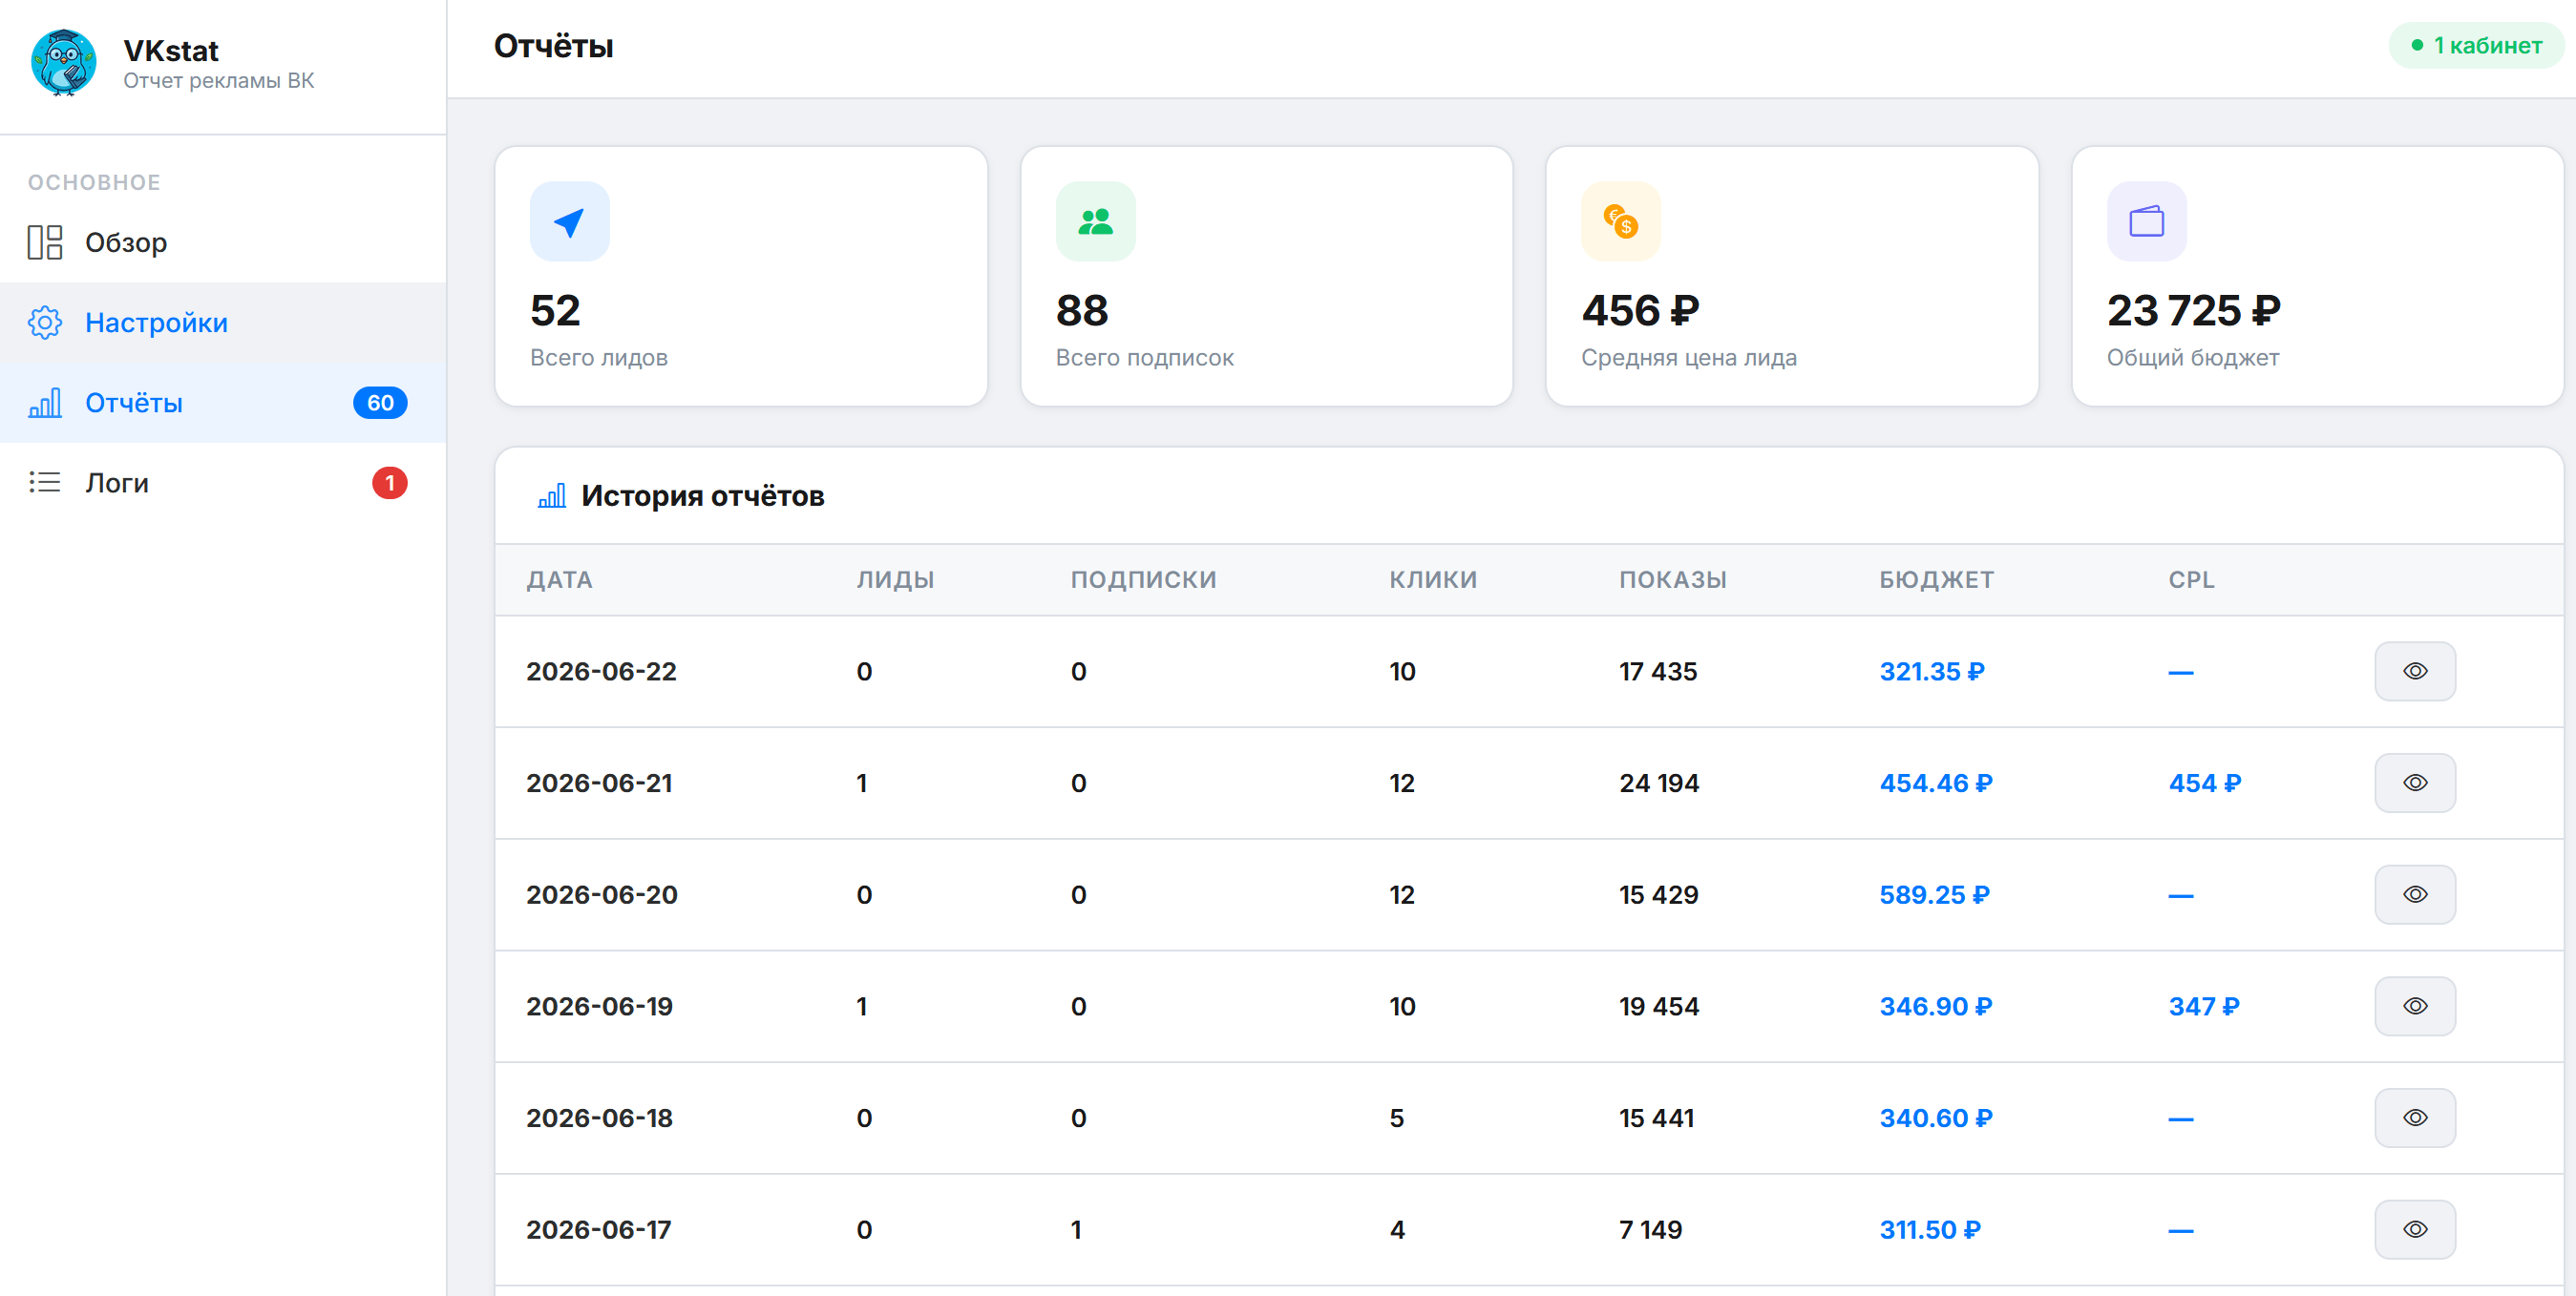2576x1296 pixels.
Task: Show details for 2026-06-19 report row
Action: (2414, 1006)
